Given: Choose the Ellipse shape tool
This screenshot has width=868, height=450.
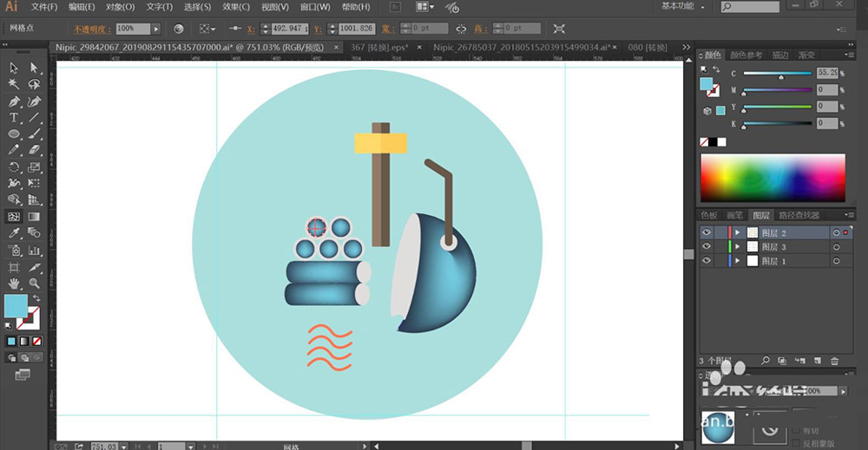Looking at the screenshot, I should 14,134.
